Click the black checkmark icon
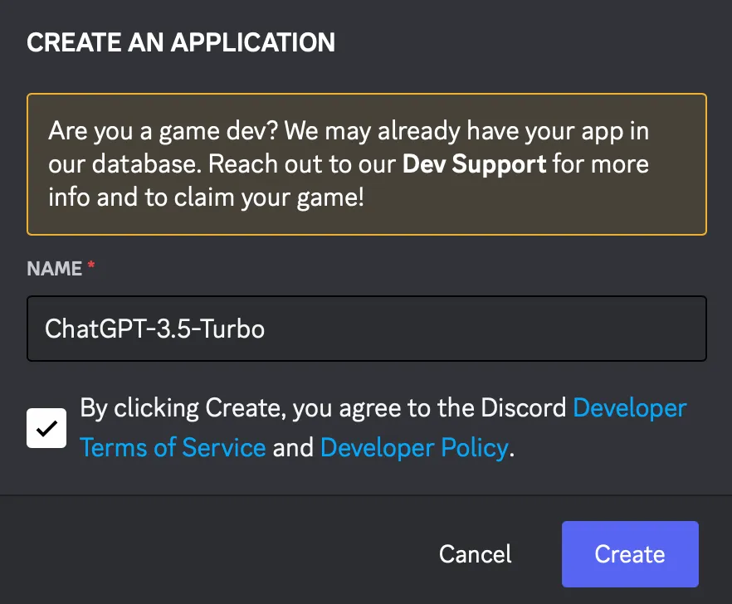The height and width of the screenshot is (604, 732). coord(46,428)
